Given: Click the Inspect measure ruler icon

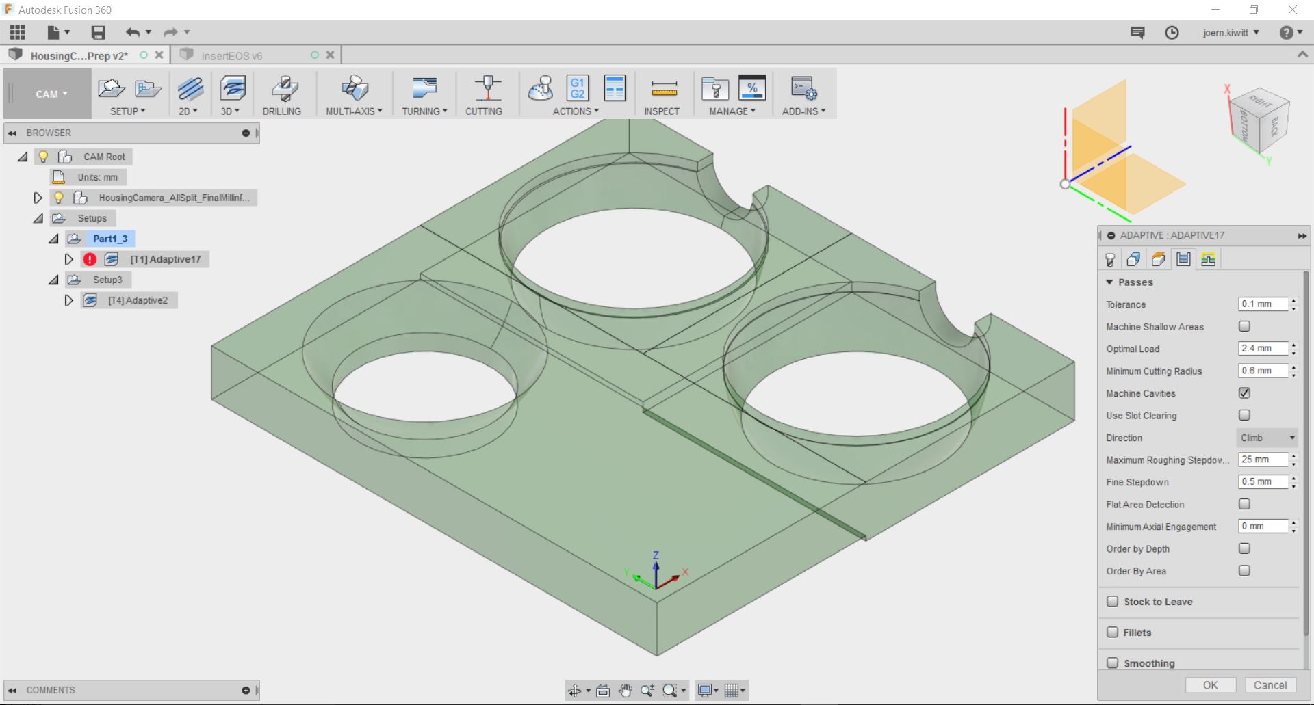Looking at the screenshot, I should click(x=664, y=88).
